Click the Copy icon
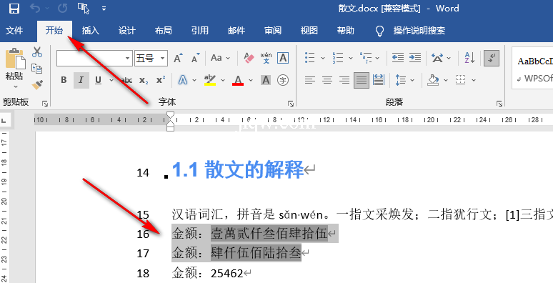This screenshot has width=553, height=283. pyautogui.click(x=37, y=69)
